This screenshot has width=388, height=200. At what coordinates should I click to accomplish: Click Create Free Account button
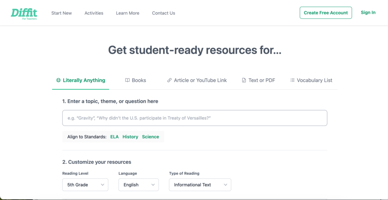point(325,13)
